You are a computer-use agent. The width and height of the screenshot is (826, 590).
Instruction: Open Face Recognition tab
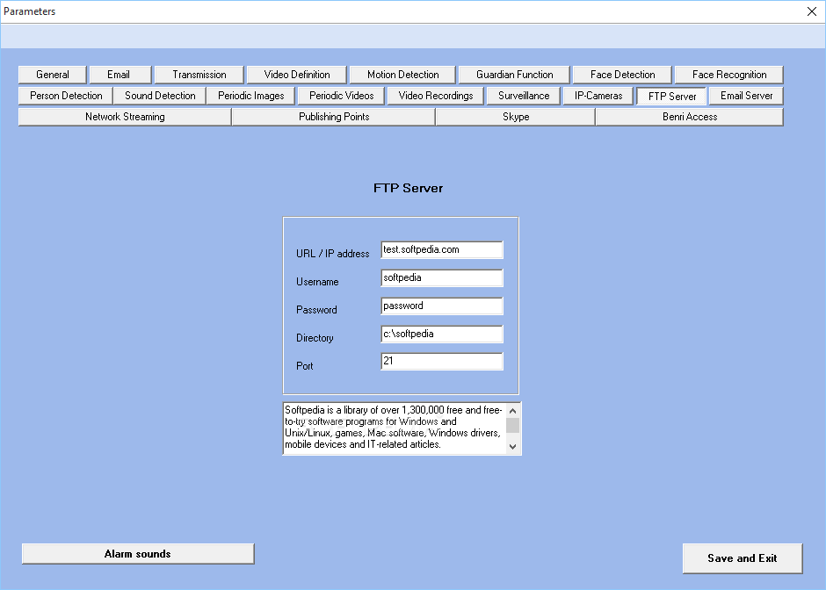point(729,75)
